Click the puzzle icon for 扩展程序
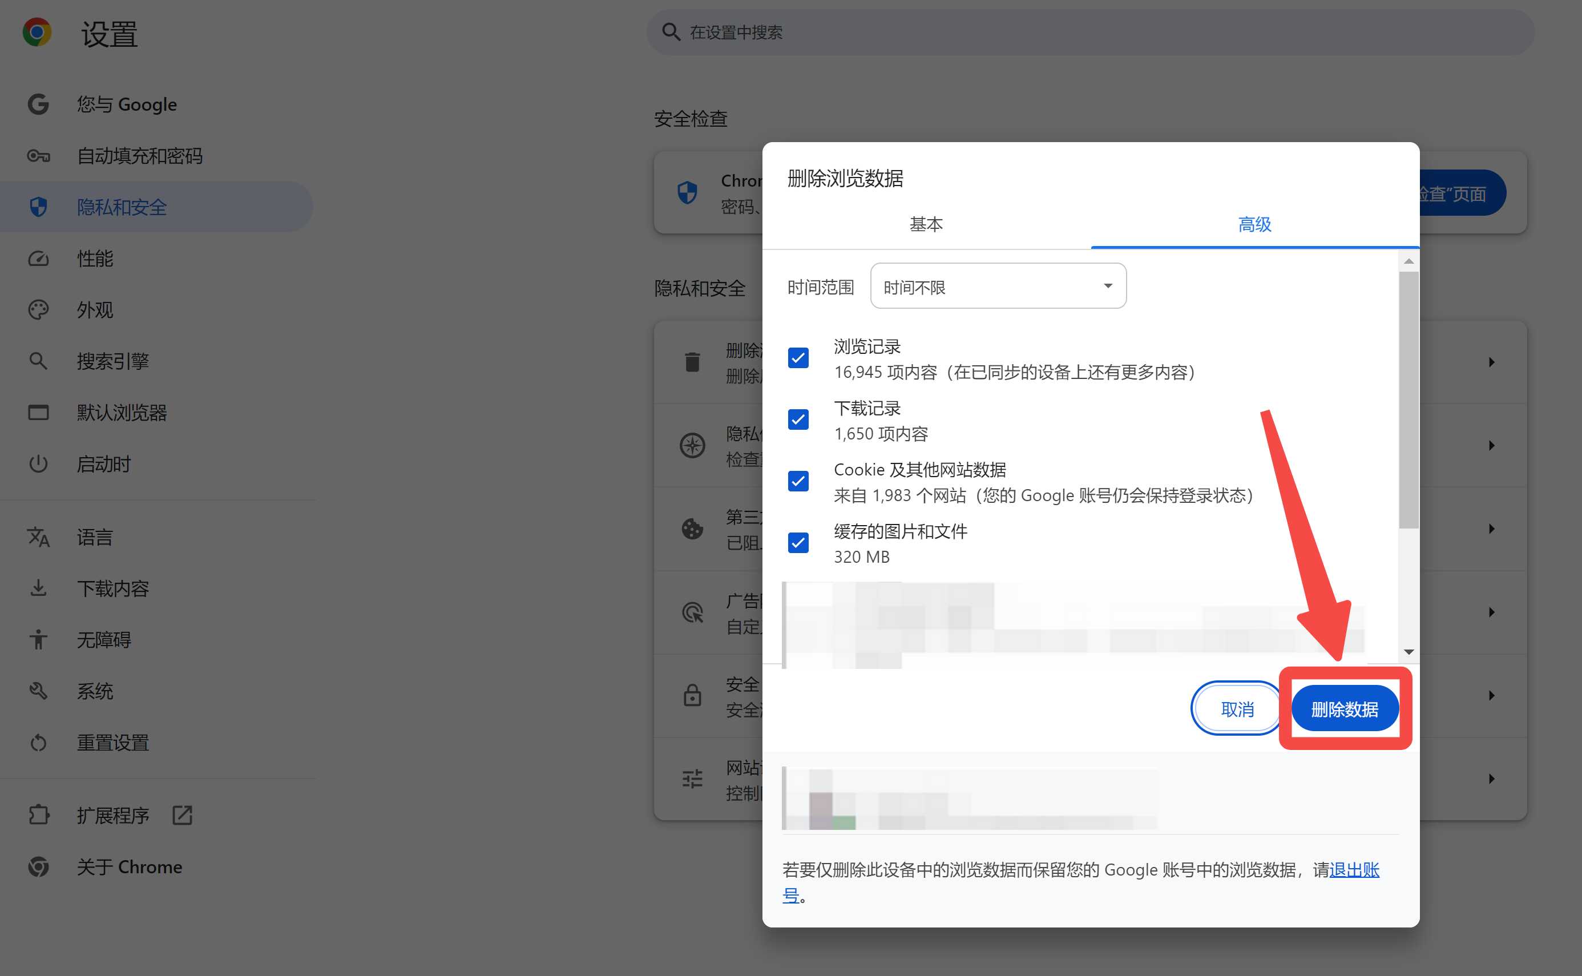 pos(38,815)
